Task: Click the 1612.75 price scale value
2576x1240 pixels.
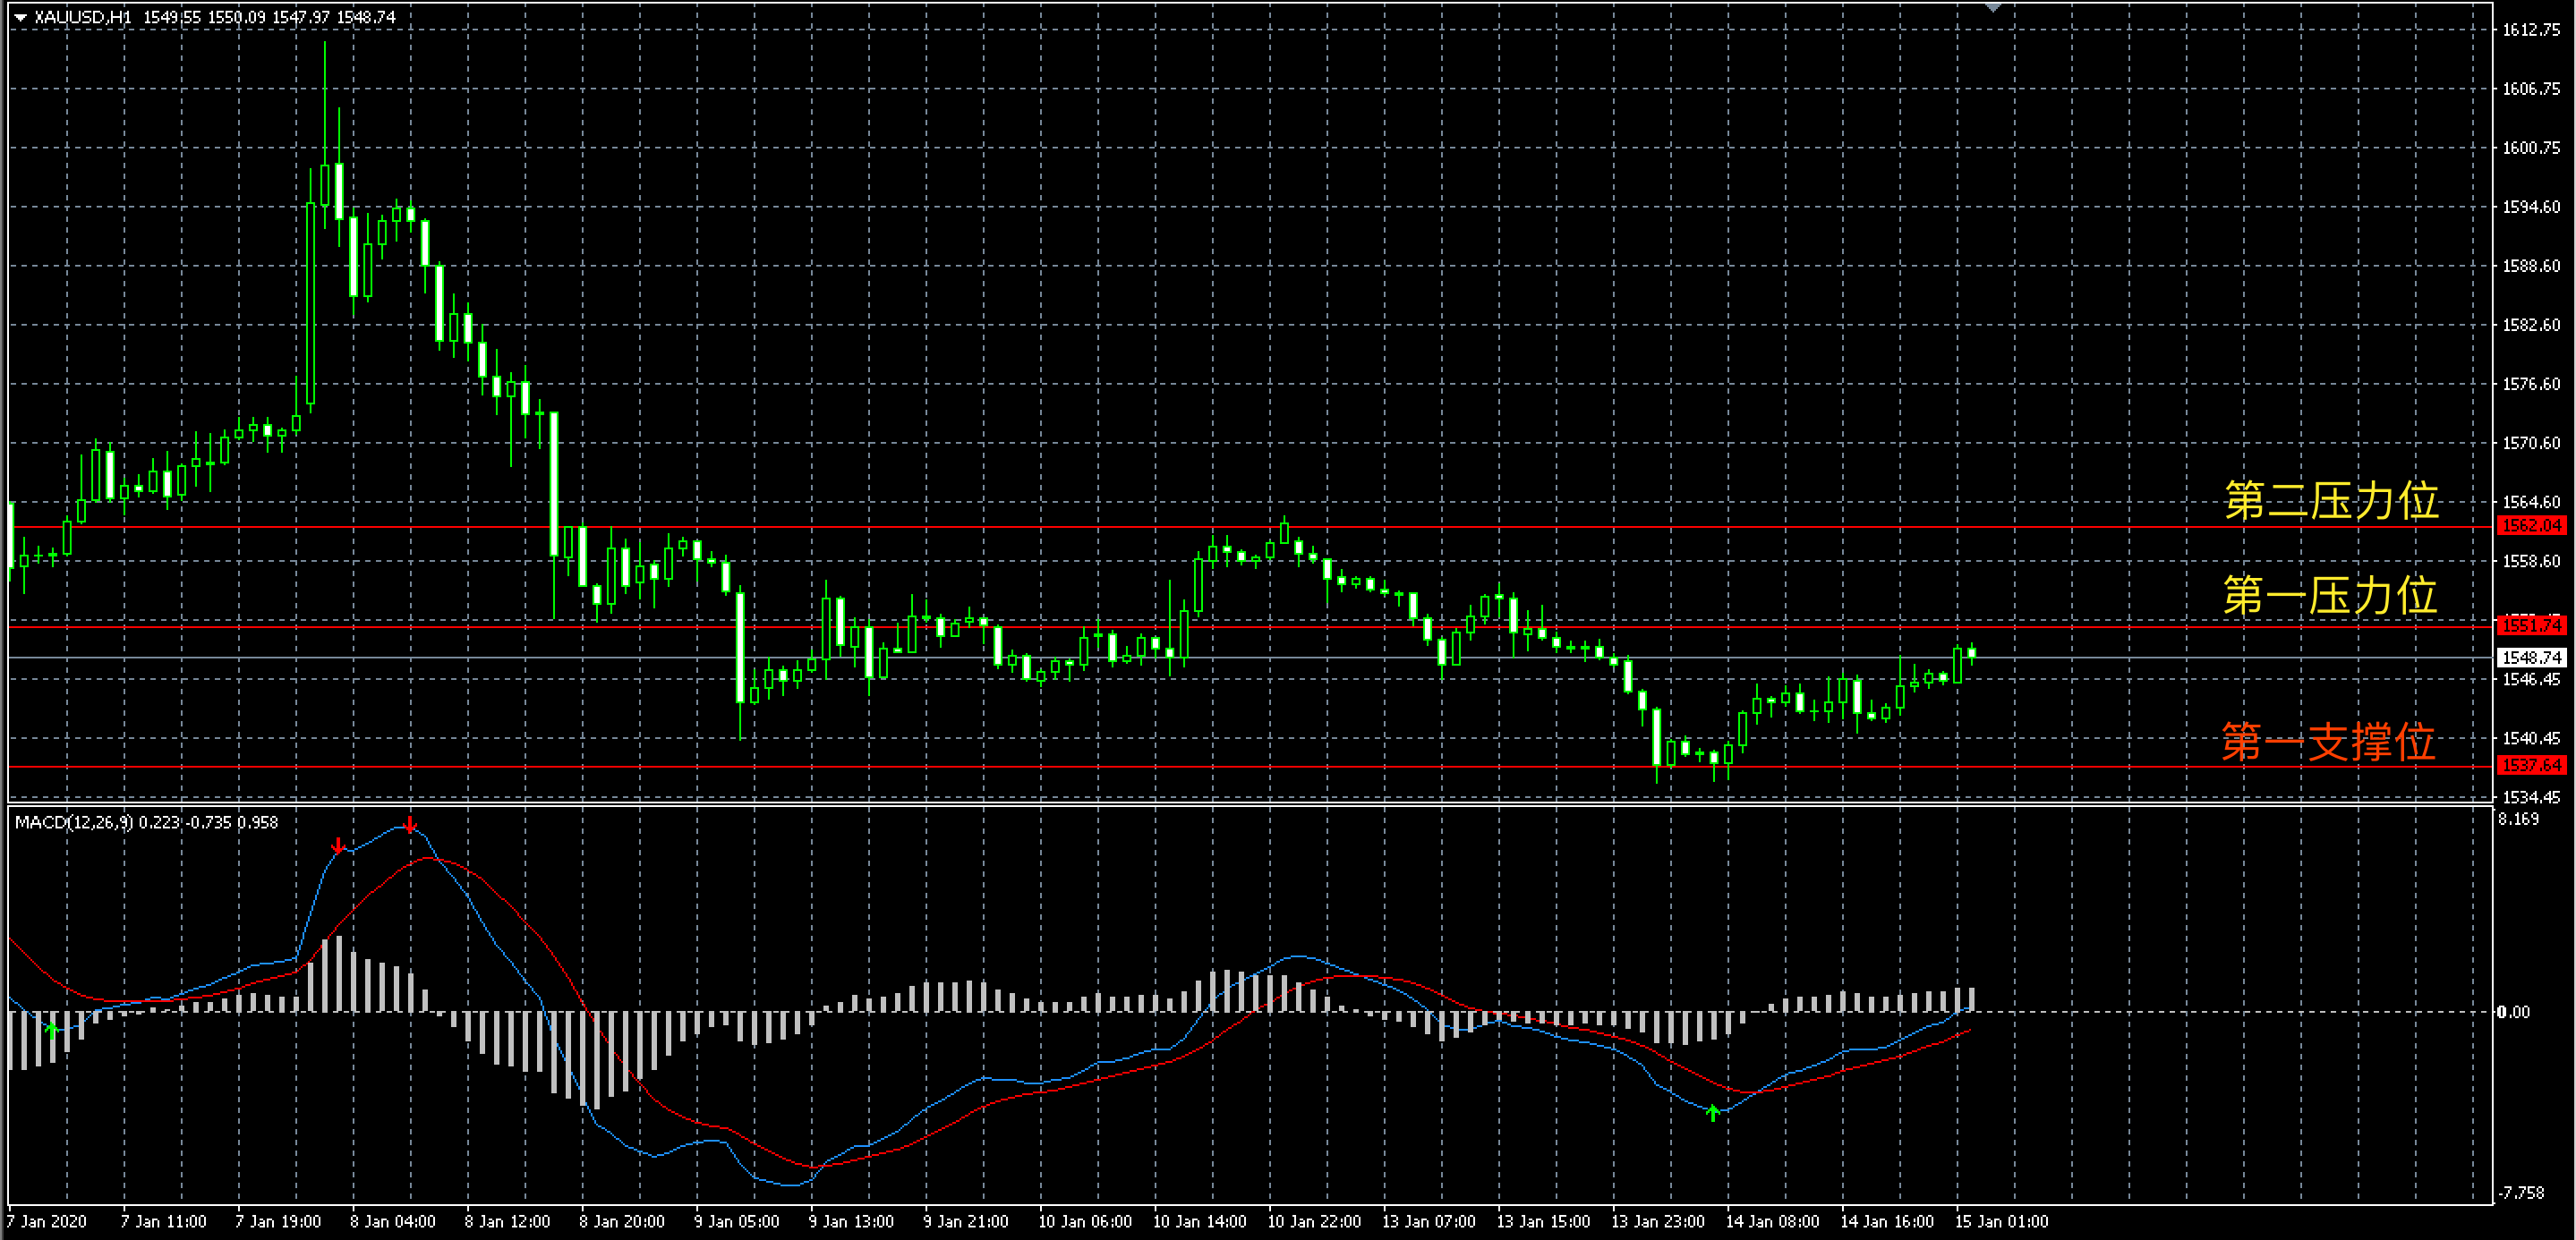Action: tap(2531, 30)
